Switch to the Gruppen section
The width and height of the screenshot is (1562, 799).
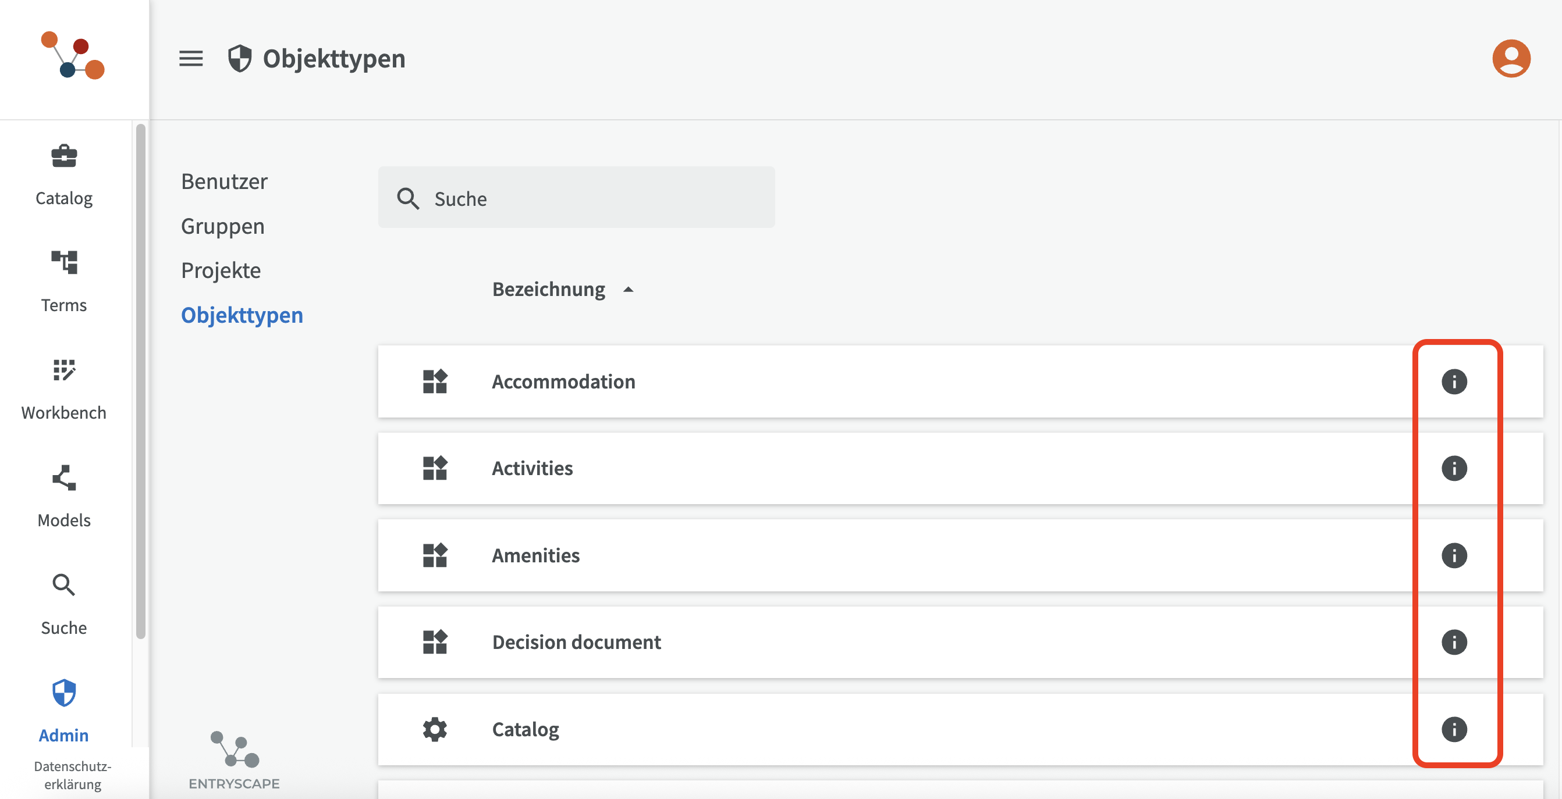[222, 226]
